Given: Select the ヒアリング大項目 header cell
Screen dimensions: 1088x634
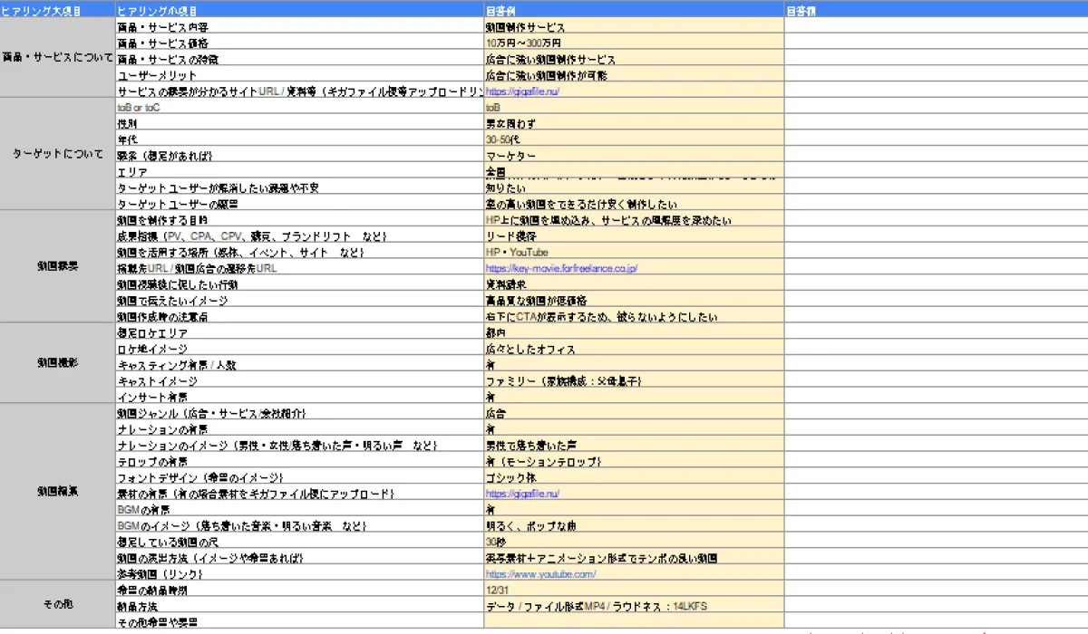Looking at the screenshot, I should tap(57, 11).
